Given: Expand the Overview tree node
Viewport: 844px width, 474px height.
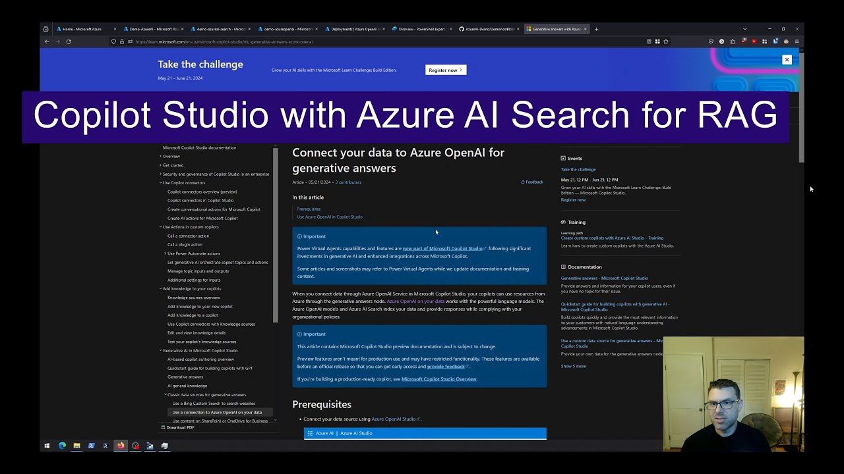Looking at the screenshot, I should pos(160,157).
